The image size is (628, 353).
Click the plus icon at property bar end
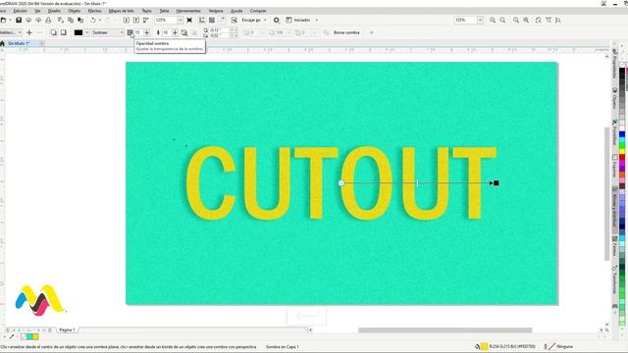click(x=371, y=32)
